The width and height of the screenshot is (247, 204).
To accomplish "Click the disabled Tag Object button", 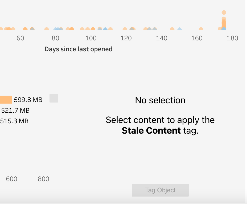I will click(x=160, y=190).
